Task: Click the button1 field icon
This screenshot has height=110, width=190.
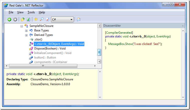Action: [x=31, y=58]
